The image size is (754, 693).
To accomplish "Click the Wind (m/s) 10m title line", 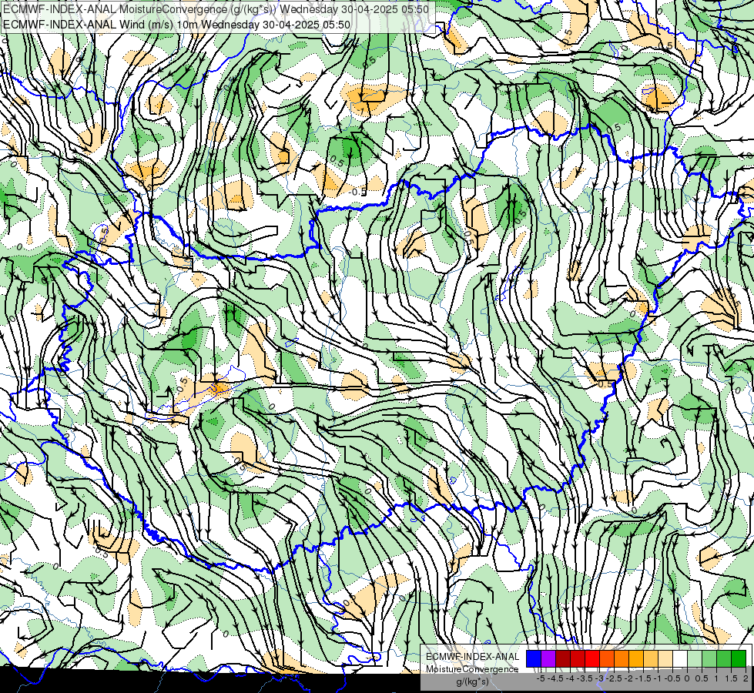I will 176,25.
